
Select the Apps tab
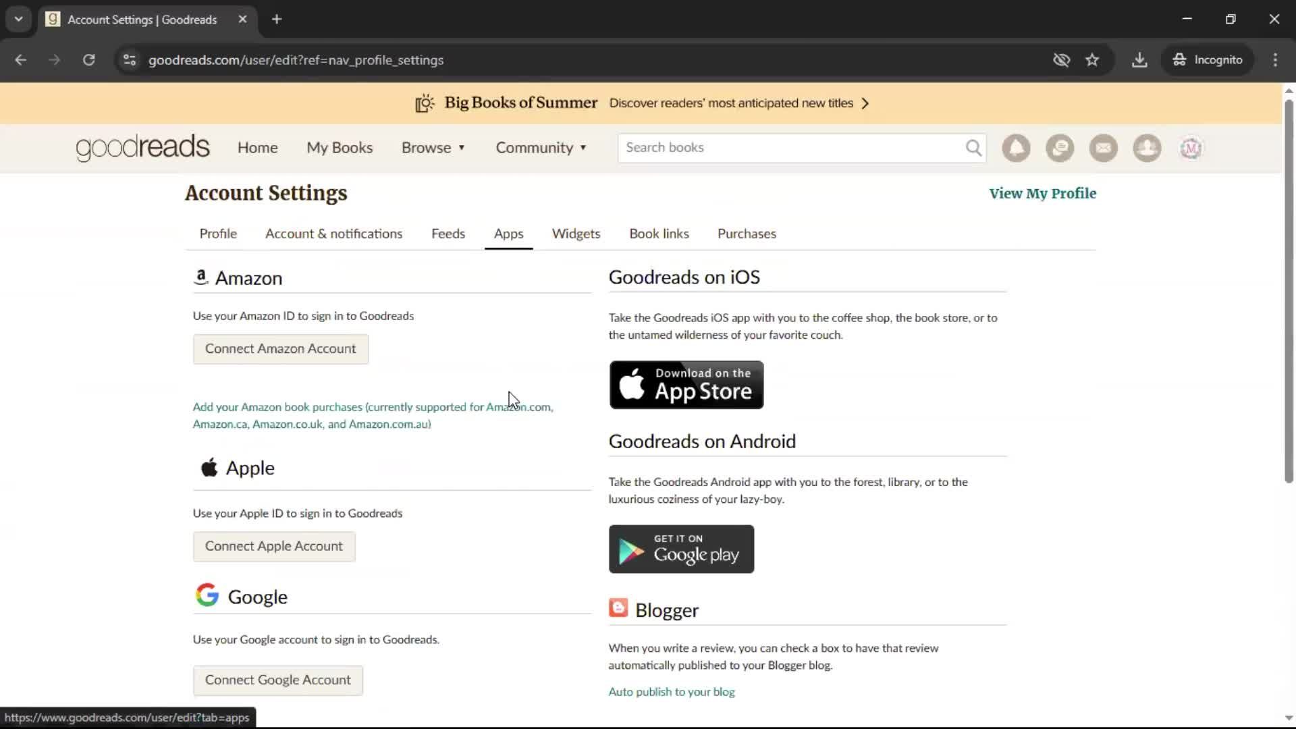(508, 234)
